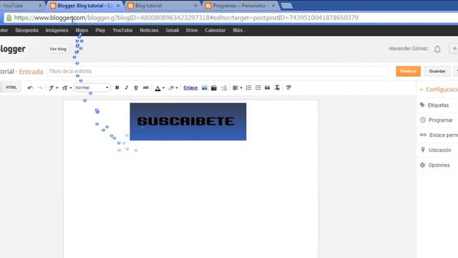The height and width of the screenshot is (258, 458).
Task: Click the Ver blog button
Action: point(58,49)
